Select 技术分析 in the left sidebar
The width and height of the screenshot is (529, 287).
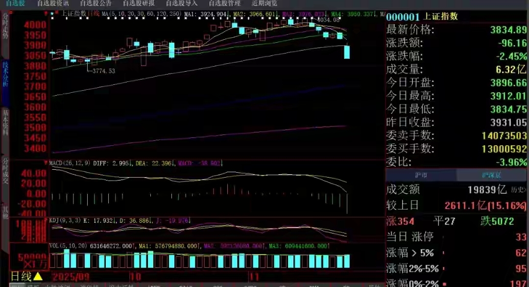tap(5, 75)
